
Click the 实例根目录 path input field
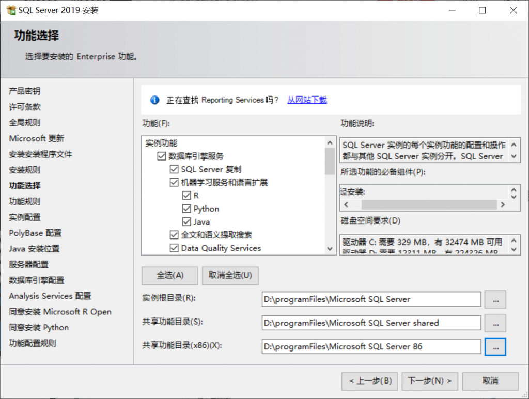(371, 299)
